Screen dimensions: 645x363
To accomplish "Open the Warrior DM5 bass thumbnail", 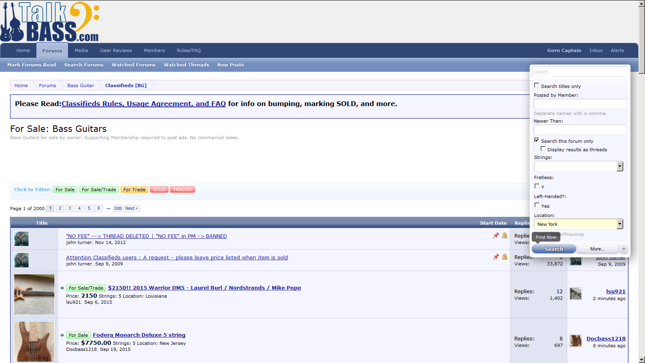I will [34, 294].
